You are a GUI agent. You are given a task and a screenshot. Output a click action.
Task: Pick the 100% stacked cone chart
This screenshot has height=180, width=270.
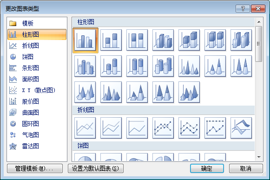coord(241,66)
